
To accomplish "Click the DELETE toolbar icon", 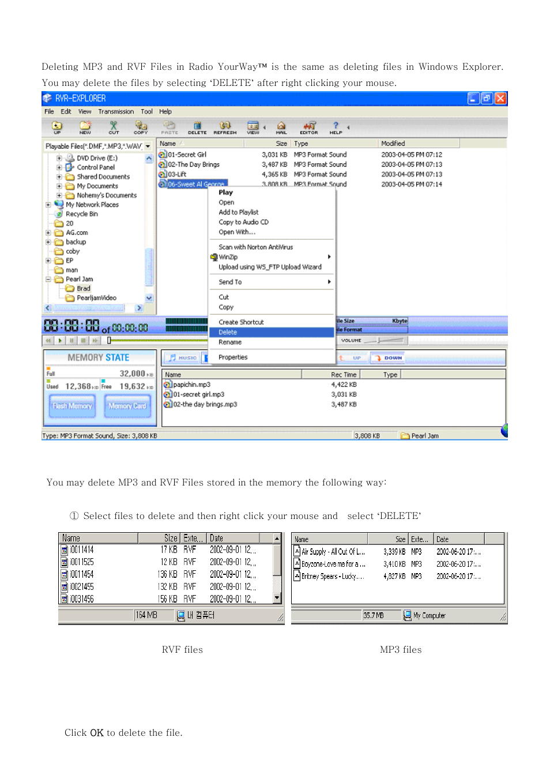I will pos(197,127).
